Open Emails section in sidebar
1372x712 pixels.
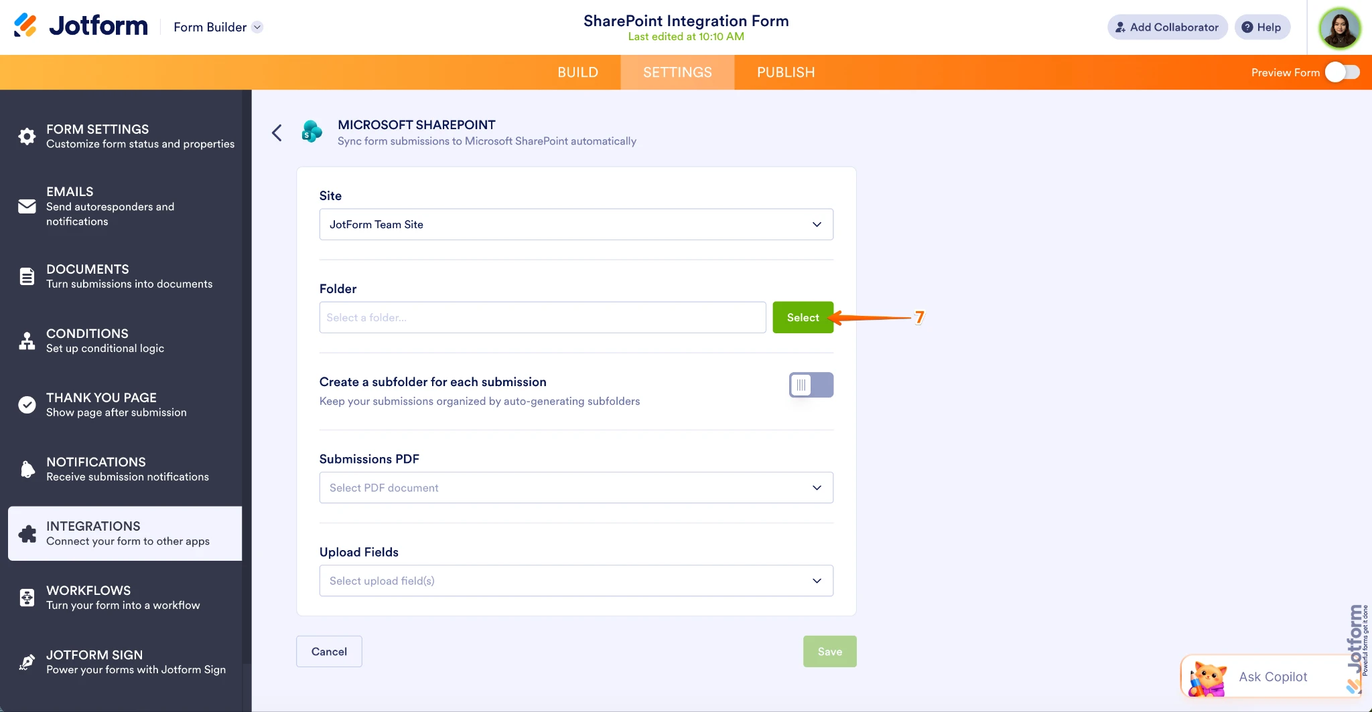[125, 206]
